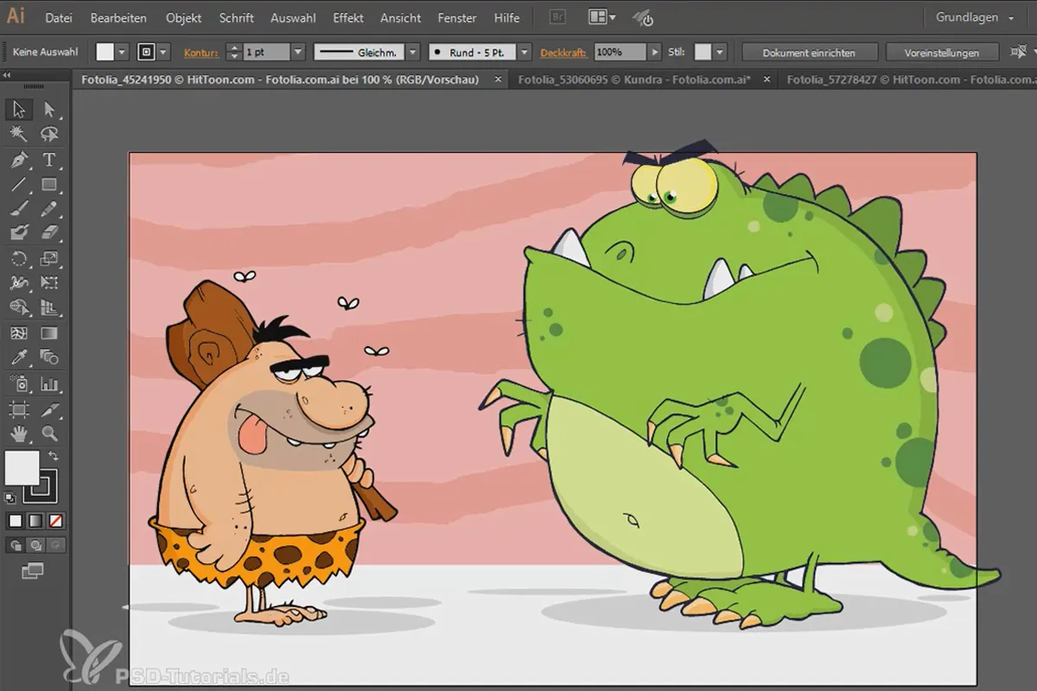This screenshot has height=691, width=1037.
Task: Select the Mesh tool
Action: point(19,333)
